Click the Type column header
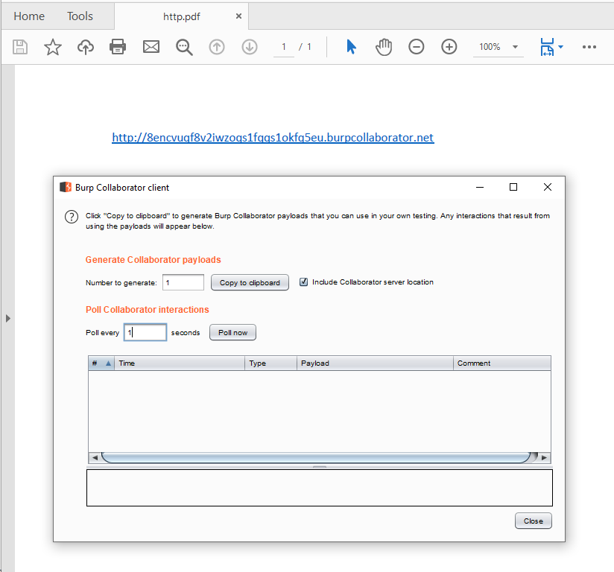The width and height of the screenshot is (614, 572). [271, 363]
